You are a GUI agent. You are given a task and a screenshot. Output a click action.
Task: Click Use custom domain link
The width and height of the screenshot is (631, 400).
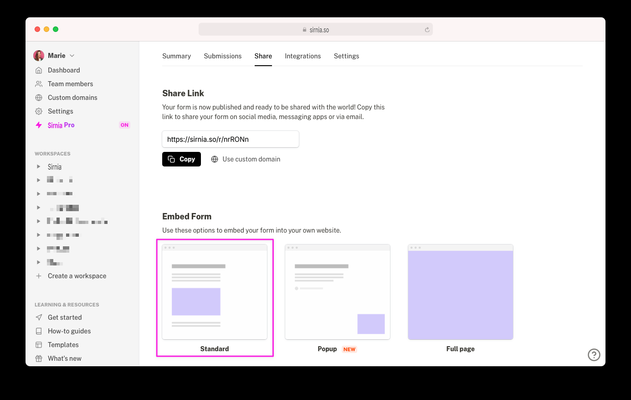[x=251, y=159]
